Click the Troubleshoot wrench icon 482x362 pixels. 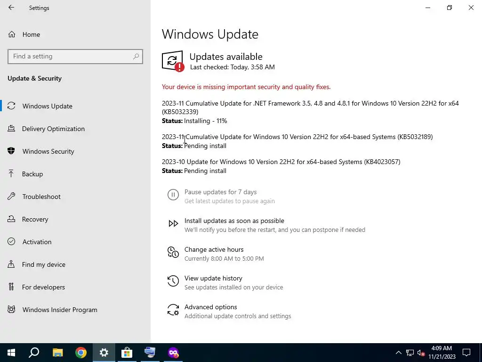(x=11, y=196)
